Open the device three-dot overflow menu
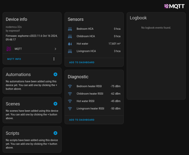Viewport: 189px width, 155px height. pyautogui.click(x=54, y=59)
